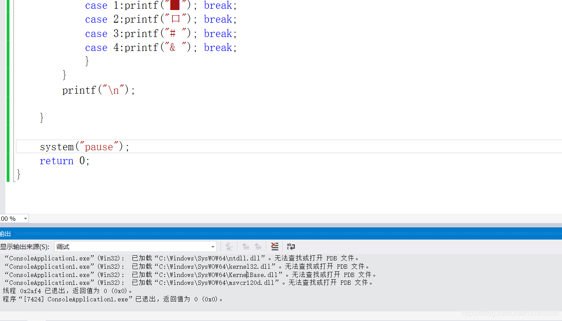Click the '线程 0x2af4 已退出' output line
The width and height of the screenshot is (562, 321).
(68, 291)
